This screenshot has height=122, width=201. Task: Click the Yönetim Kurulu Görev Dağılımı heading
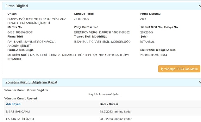coord(26,90)
